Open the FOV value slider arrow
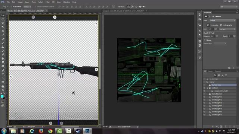Screen dimensions: 239x134 (216, 29)
